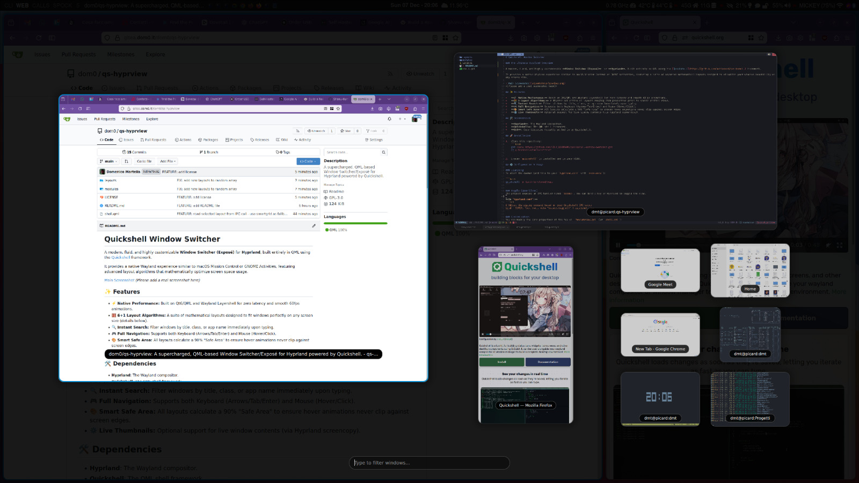Select the New Tab - Google Chrome thumbnail

tap(660, 334)
